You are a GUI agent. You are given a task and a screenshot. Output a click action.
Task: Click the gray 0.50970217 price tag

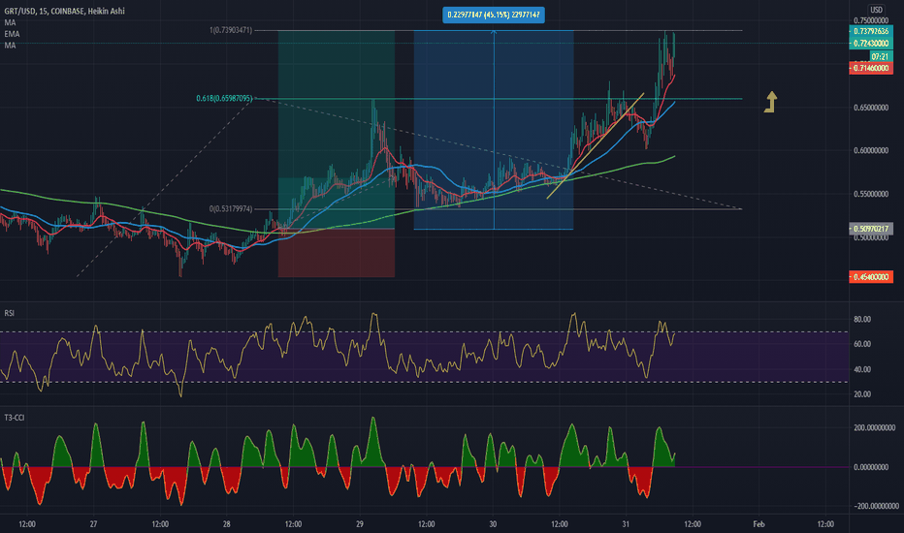[871, 229]
